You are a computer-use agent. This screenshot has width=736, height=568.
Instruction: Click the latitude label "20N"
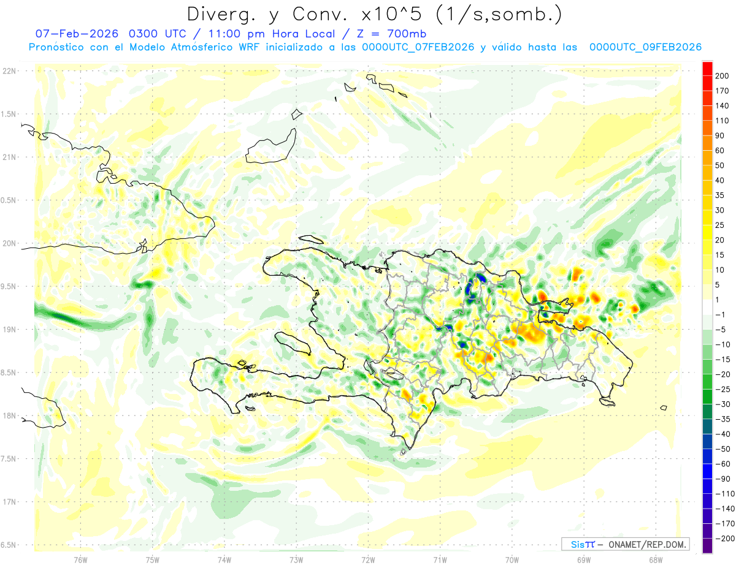pos(9,243)
